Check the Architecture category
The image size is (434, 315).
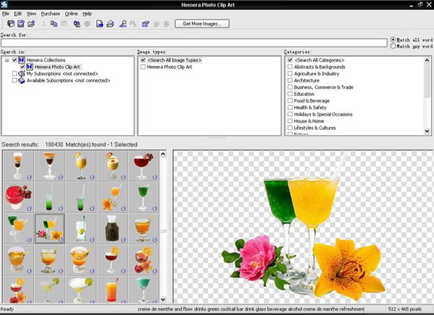coord(290,80)
